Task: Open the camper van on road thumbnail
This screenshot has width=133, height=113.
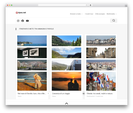Action: (66, 65)
